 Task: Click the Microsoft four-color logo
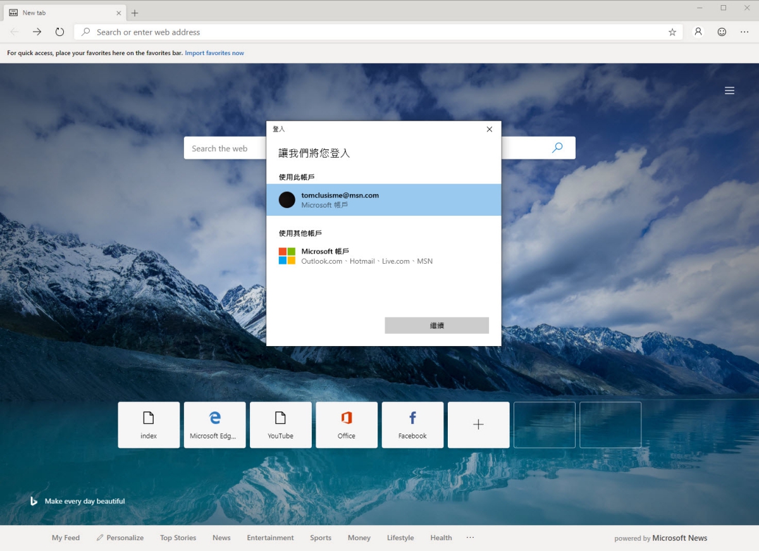(287, 256)
